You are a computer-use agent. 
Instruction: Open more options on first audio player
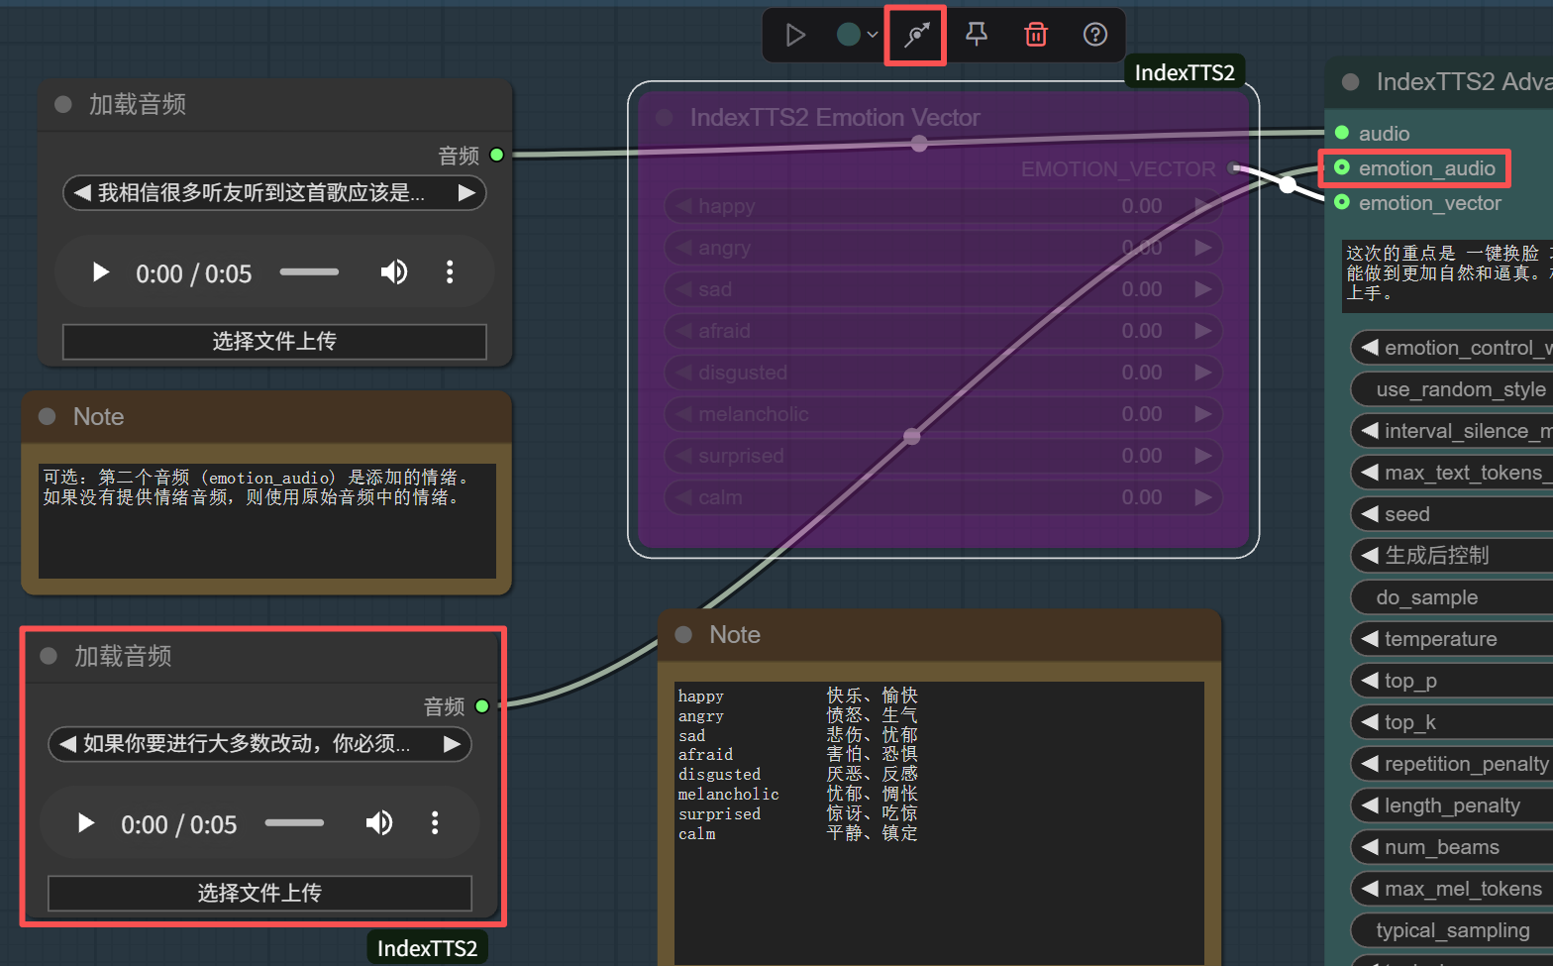pyautogui.click(x=450, y=272)
